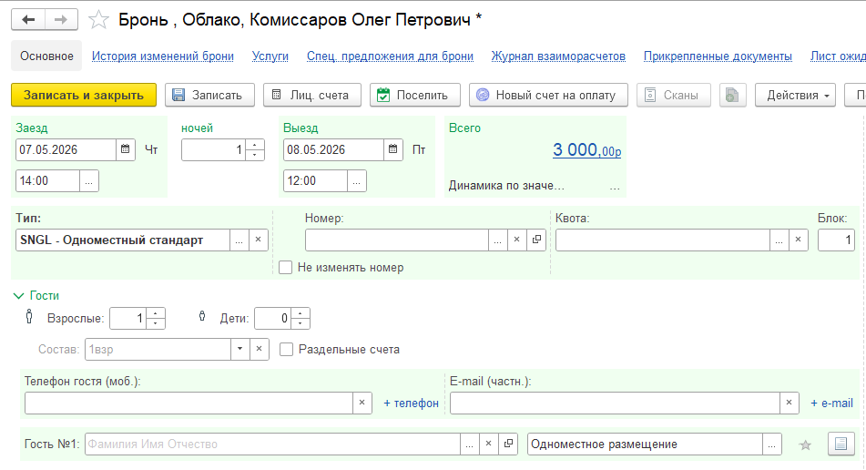Collapse the Гости section
The image size is (866, 470).
18,296
